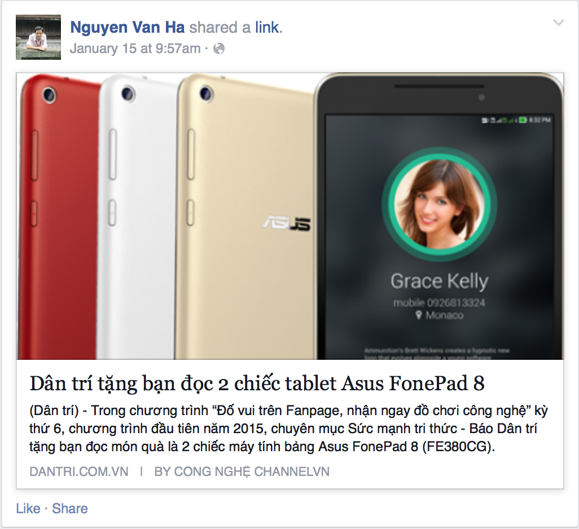Viewport: 579px width, 529px height.
Task: Click the public globe privacy icon
Action: point(219,49)
